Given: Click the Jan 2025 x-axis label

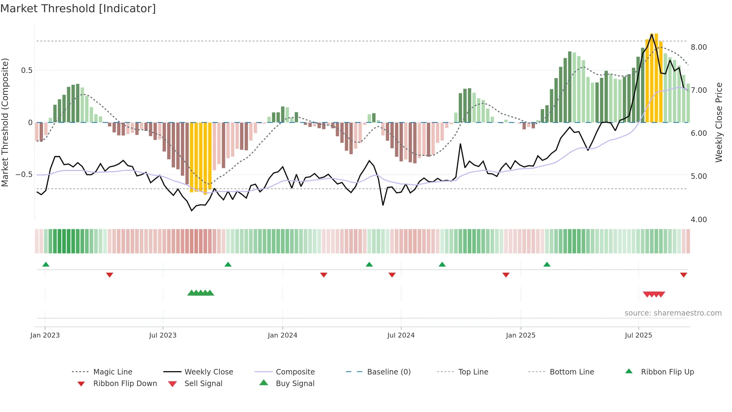Looking at the screenshot, I should click(521, 335).
